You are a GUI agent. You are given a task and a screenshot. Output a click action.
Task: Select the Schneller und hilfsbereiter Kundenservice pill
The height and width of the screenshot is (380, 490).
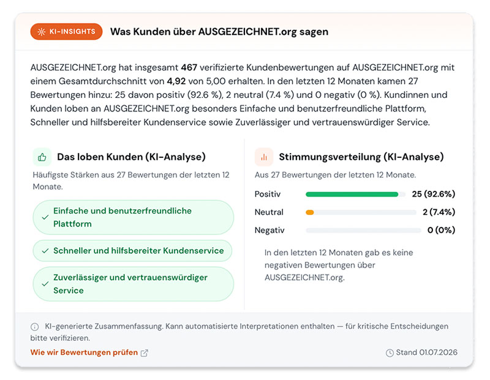coord(132,251)
